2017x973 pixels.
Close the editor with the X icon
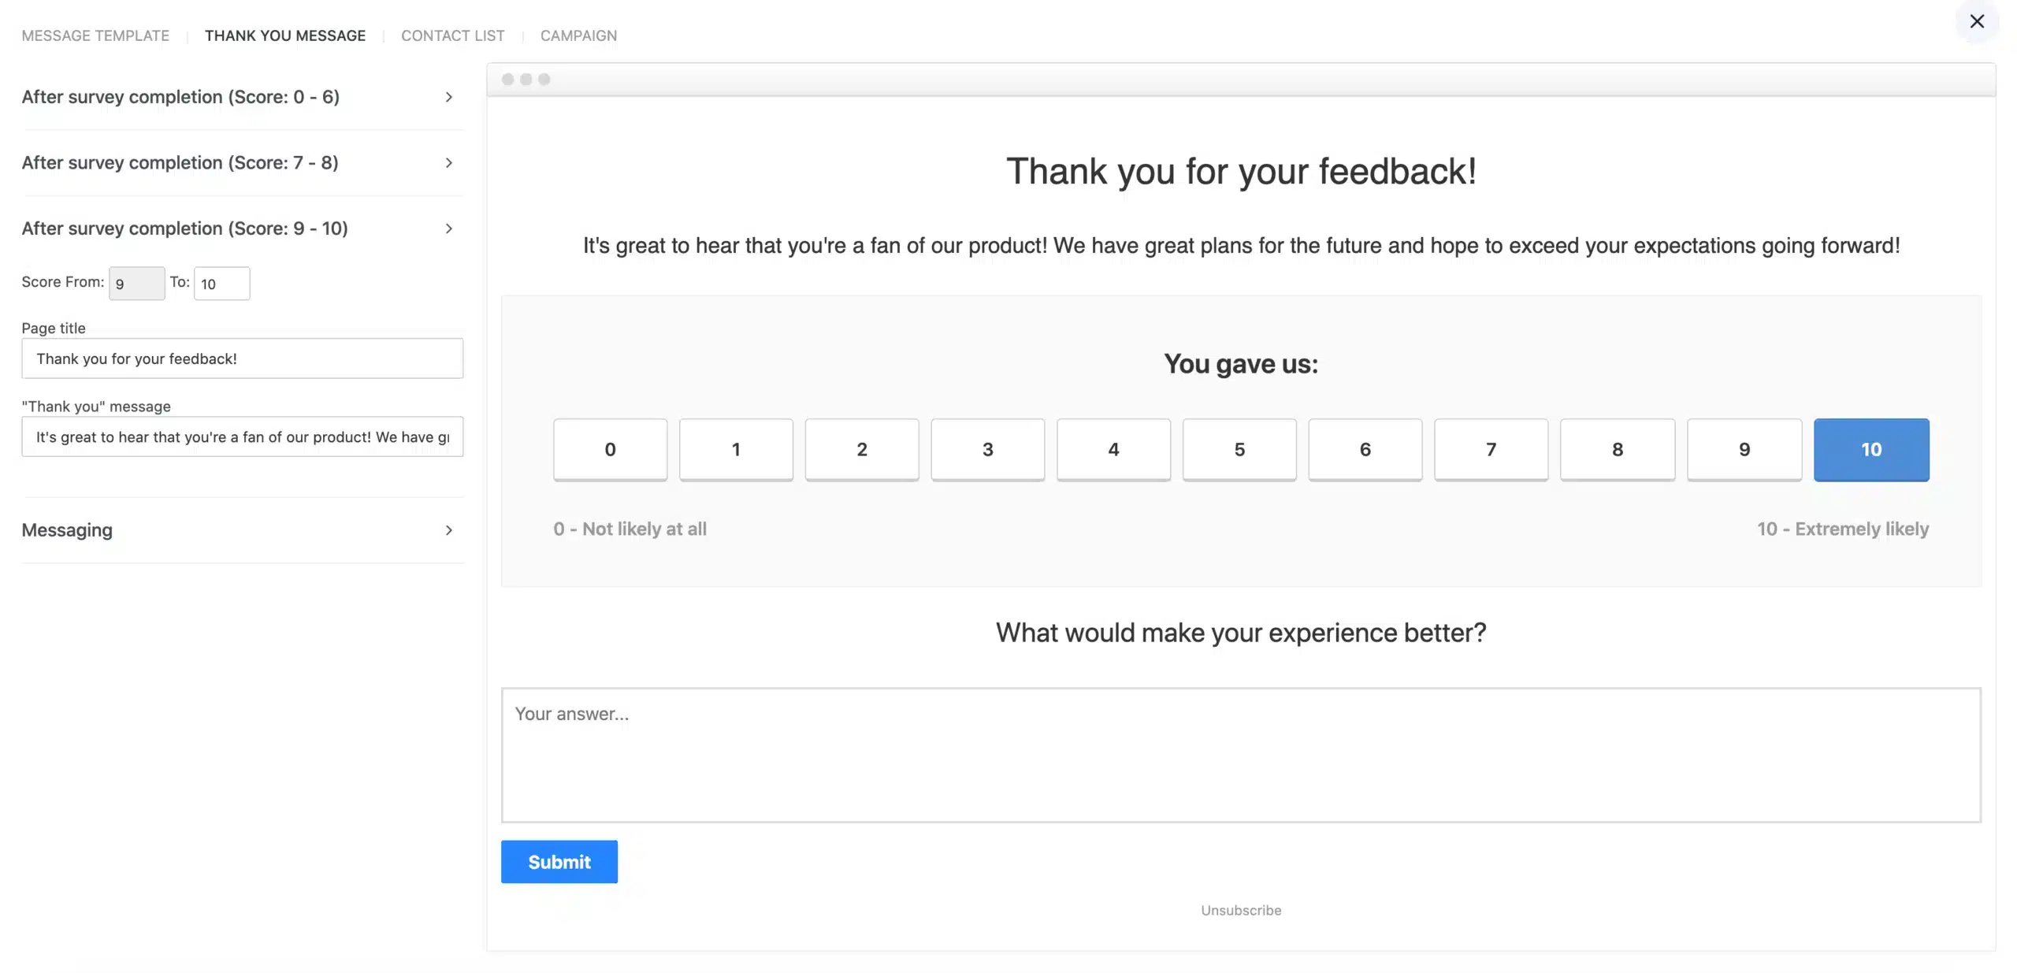(1976, 21)
